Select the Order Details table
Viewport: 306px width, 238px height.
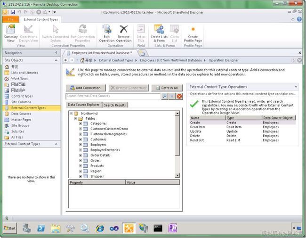coord(100,155)
